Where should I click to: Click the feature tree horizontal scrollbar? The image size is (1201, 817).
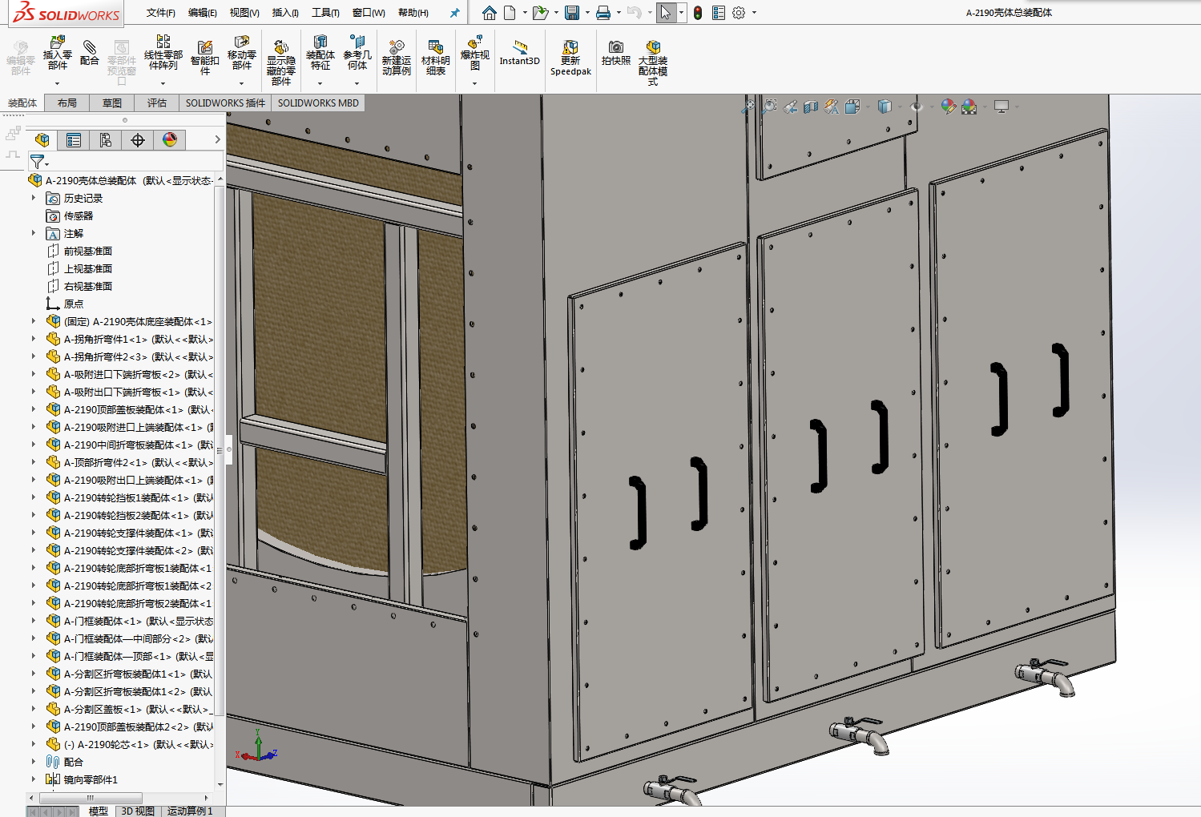coord(91,798)
